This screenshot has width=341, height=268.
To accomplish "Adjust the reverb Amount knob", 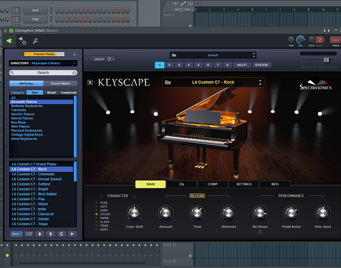I will 166,213.
